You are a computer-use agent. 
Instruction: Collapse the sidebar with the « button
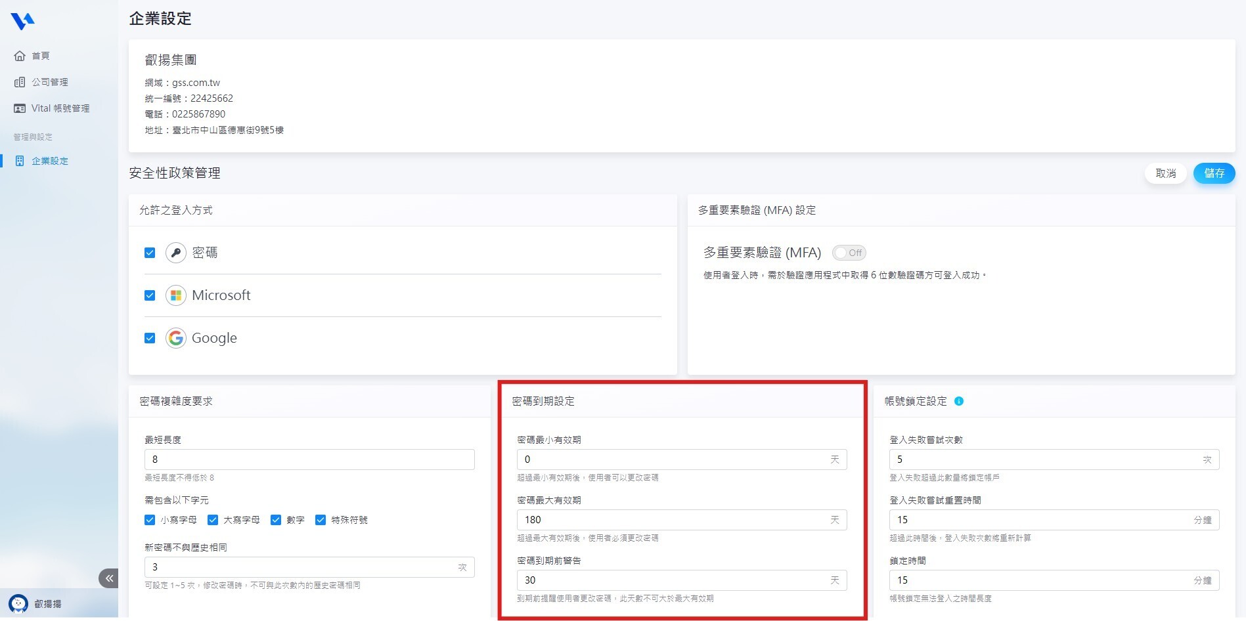click(109, 578)
